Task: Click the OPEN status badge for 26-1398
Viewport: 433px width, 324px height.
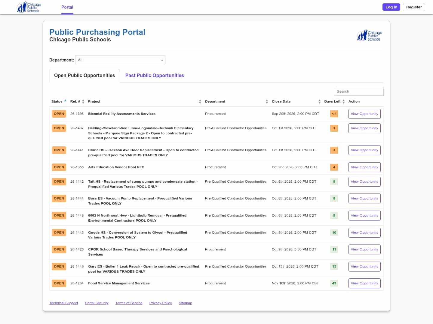Action: pos(59,114)
